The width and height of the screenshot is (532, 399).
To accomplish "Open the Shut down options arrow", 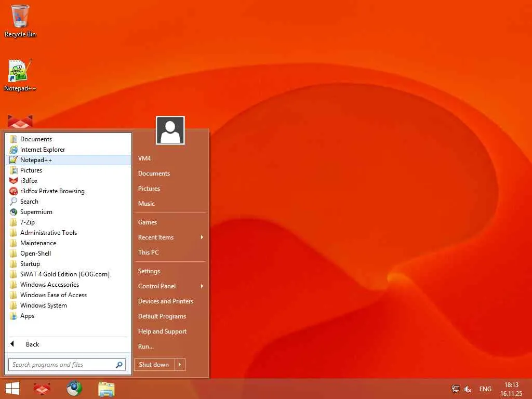I will (x=180, y=365).
